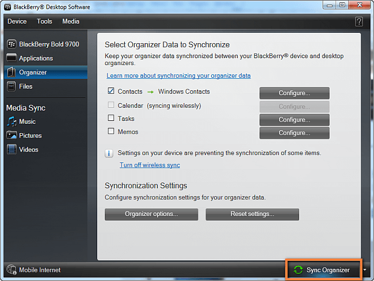Click the green sync arrows icon

[298, 270]
